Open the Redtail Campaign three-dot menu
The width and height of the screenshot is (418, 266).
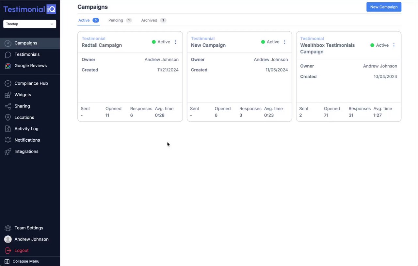(175, 42)
